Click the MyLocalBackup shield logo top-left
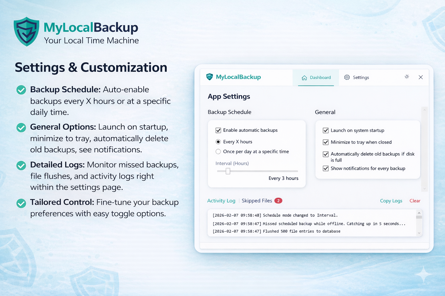Image resolution: width=445 pixels, height=296 pixels. pos(26,31)
